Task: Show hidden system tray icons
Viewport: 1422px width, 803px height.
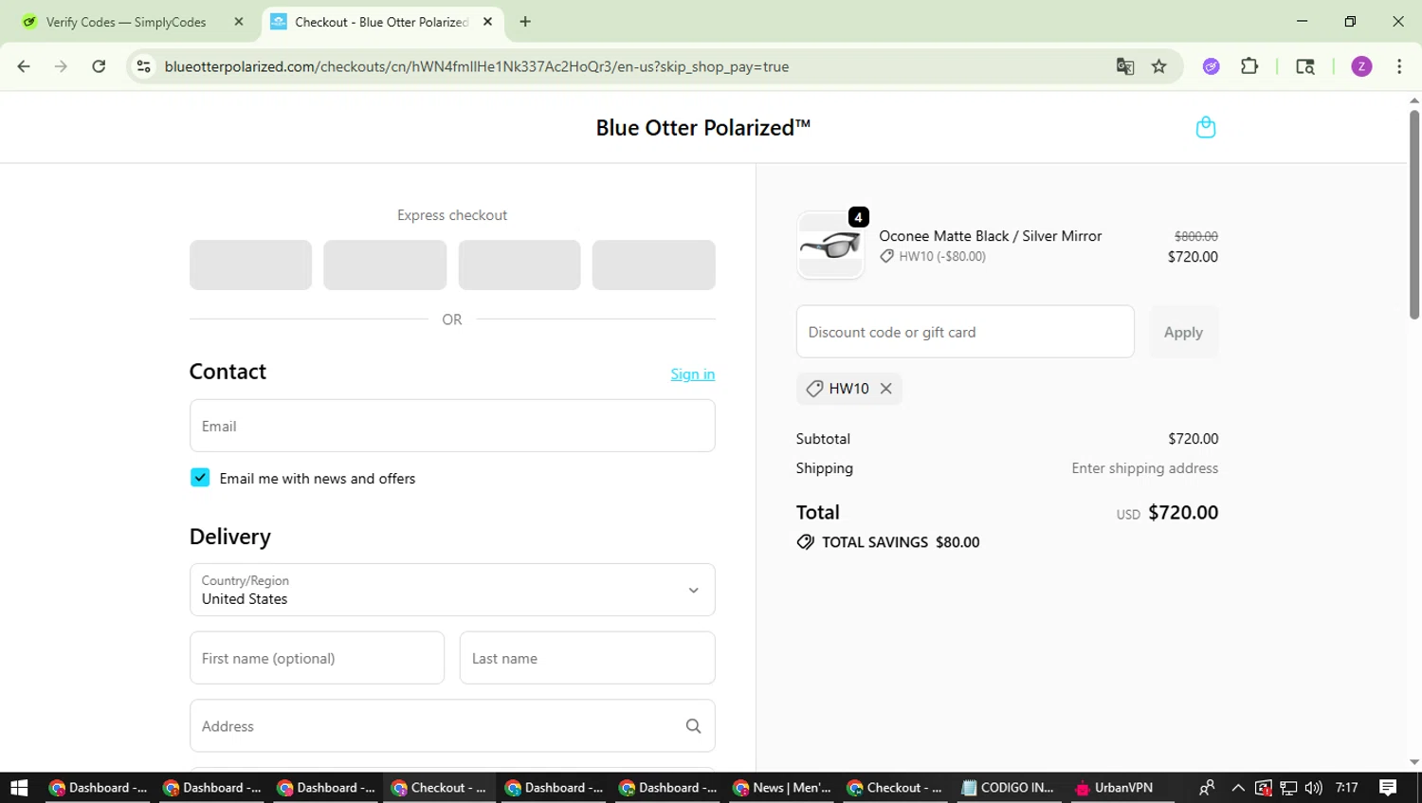Action: [1238, 788]
